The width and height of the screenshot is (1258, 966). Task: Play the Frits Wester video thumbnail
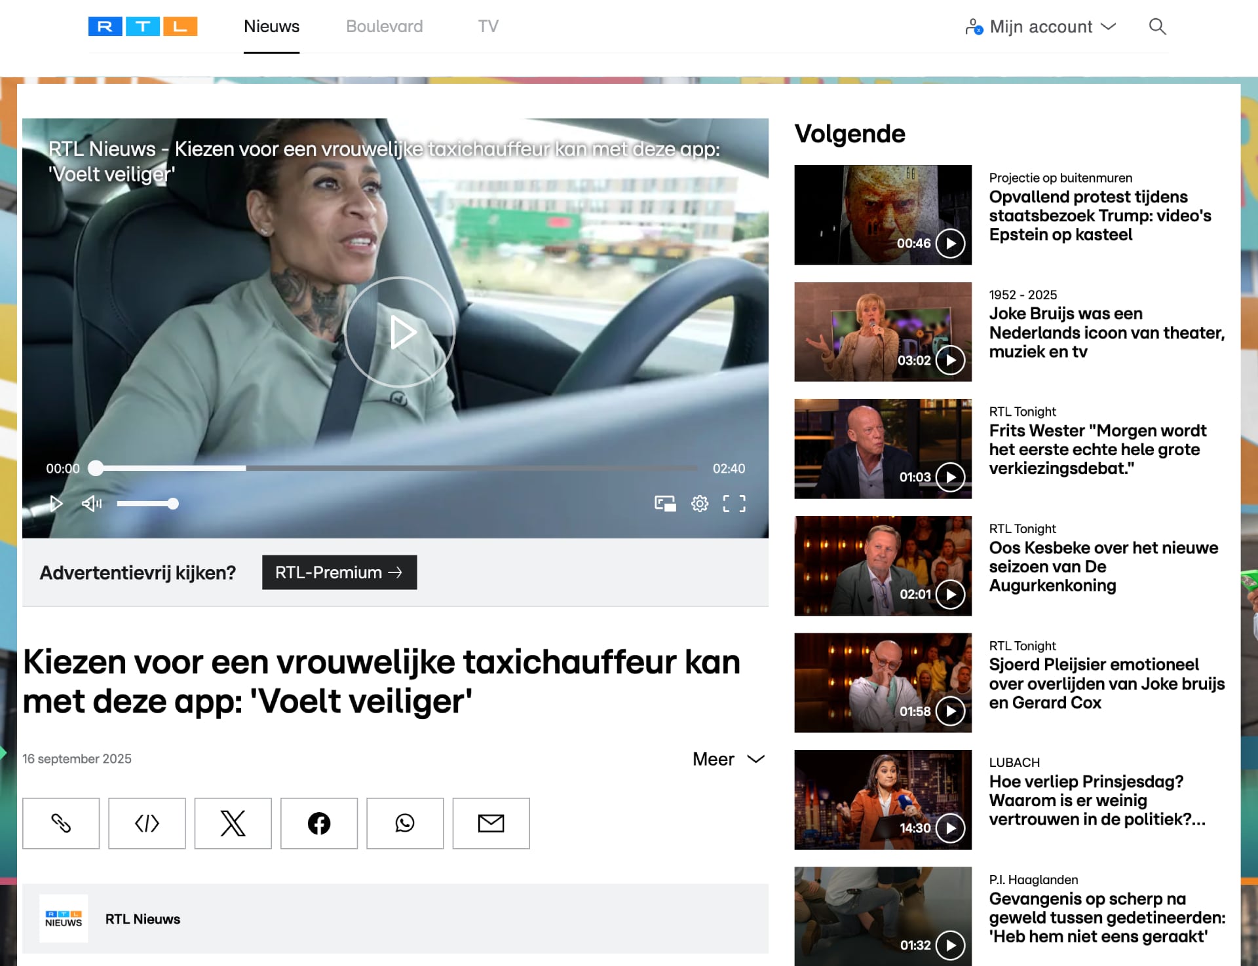(883, 449)
